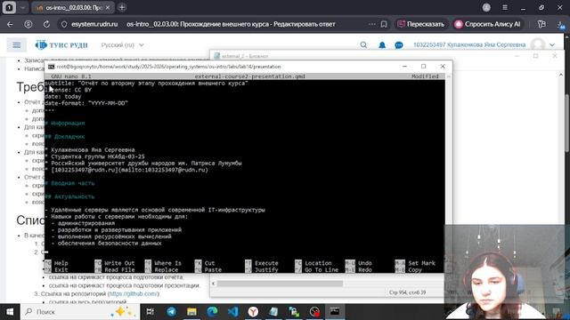The image size is (570, 320).
Task: Open the browser profile avatar
Action: 486,7
